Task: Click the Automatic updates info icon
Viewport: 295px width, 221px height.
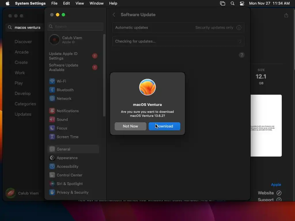Action: click(239, 27)
